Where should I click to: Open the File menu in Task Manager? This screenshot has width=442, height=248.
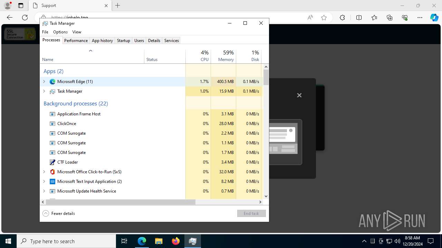pos(45,32)
